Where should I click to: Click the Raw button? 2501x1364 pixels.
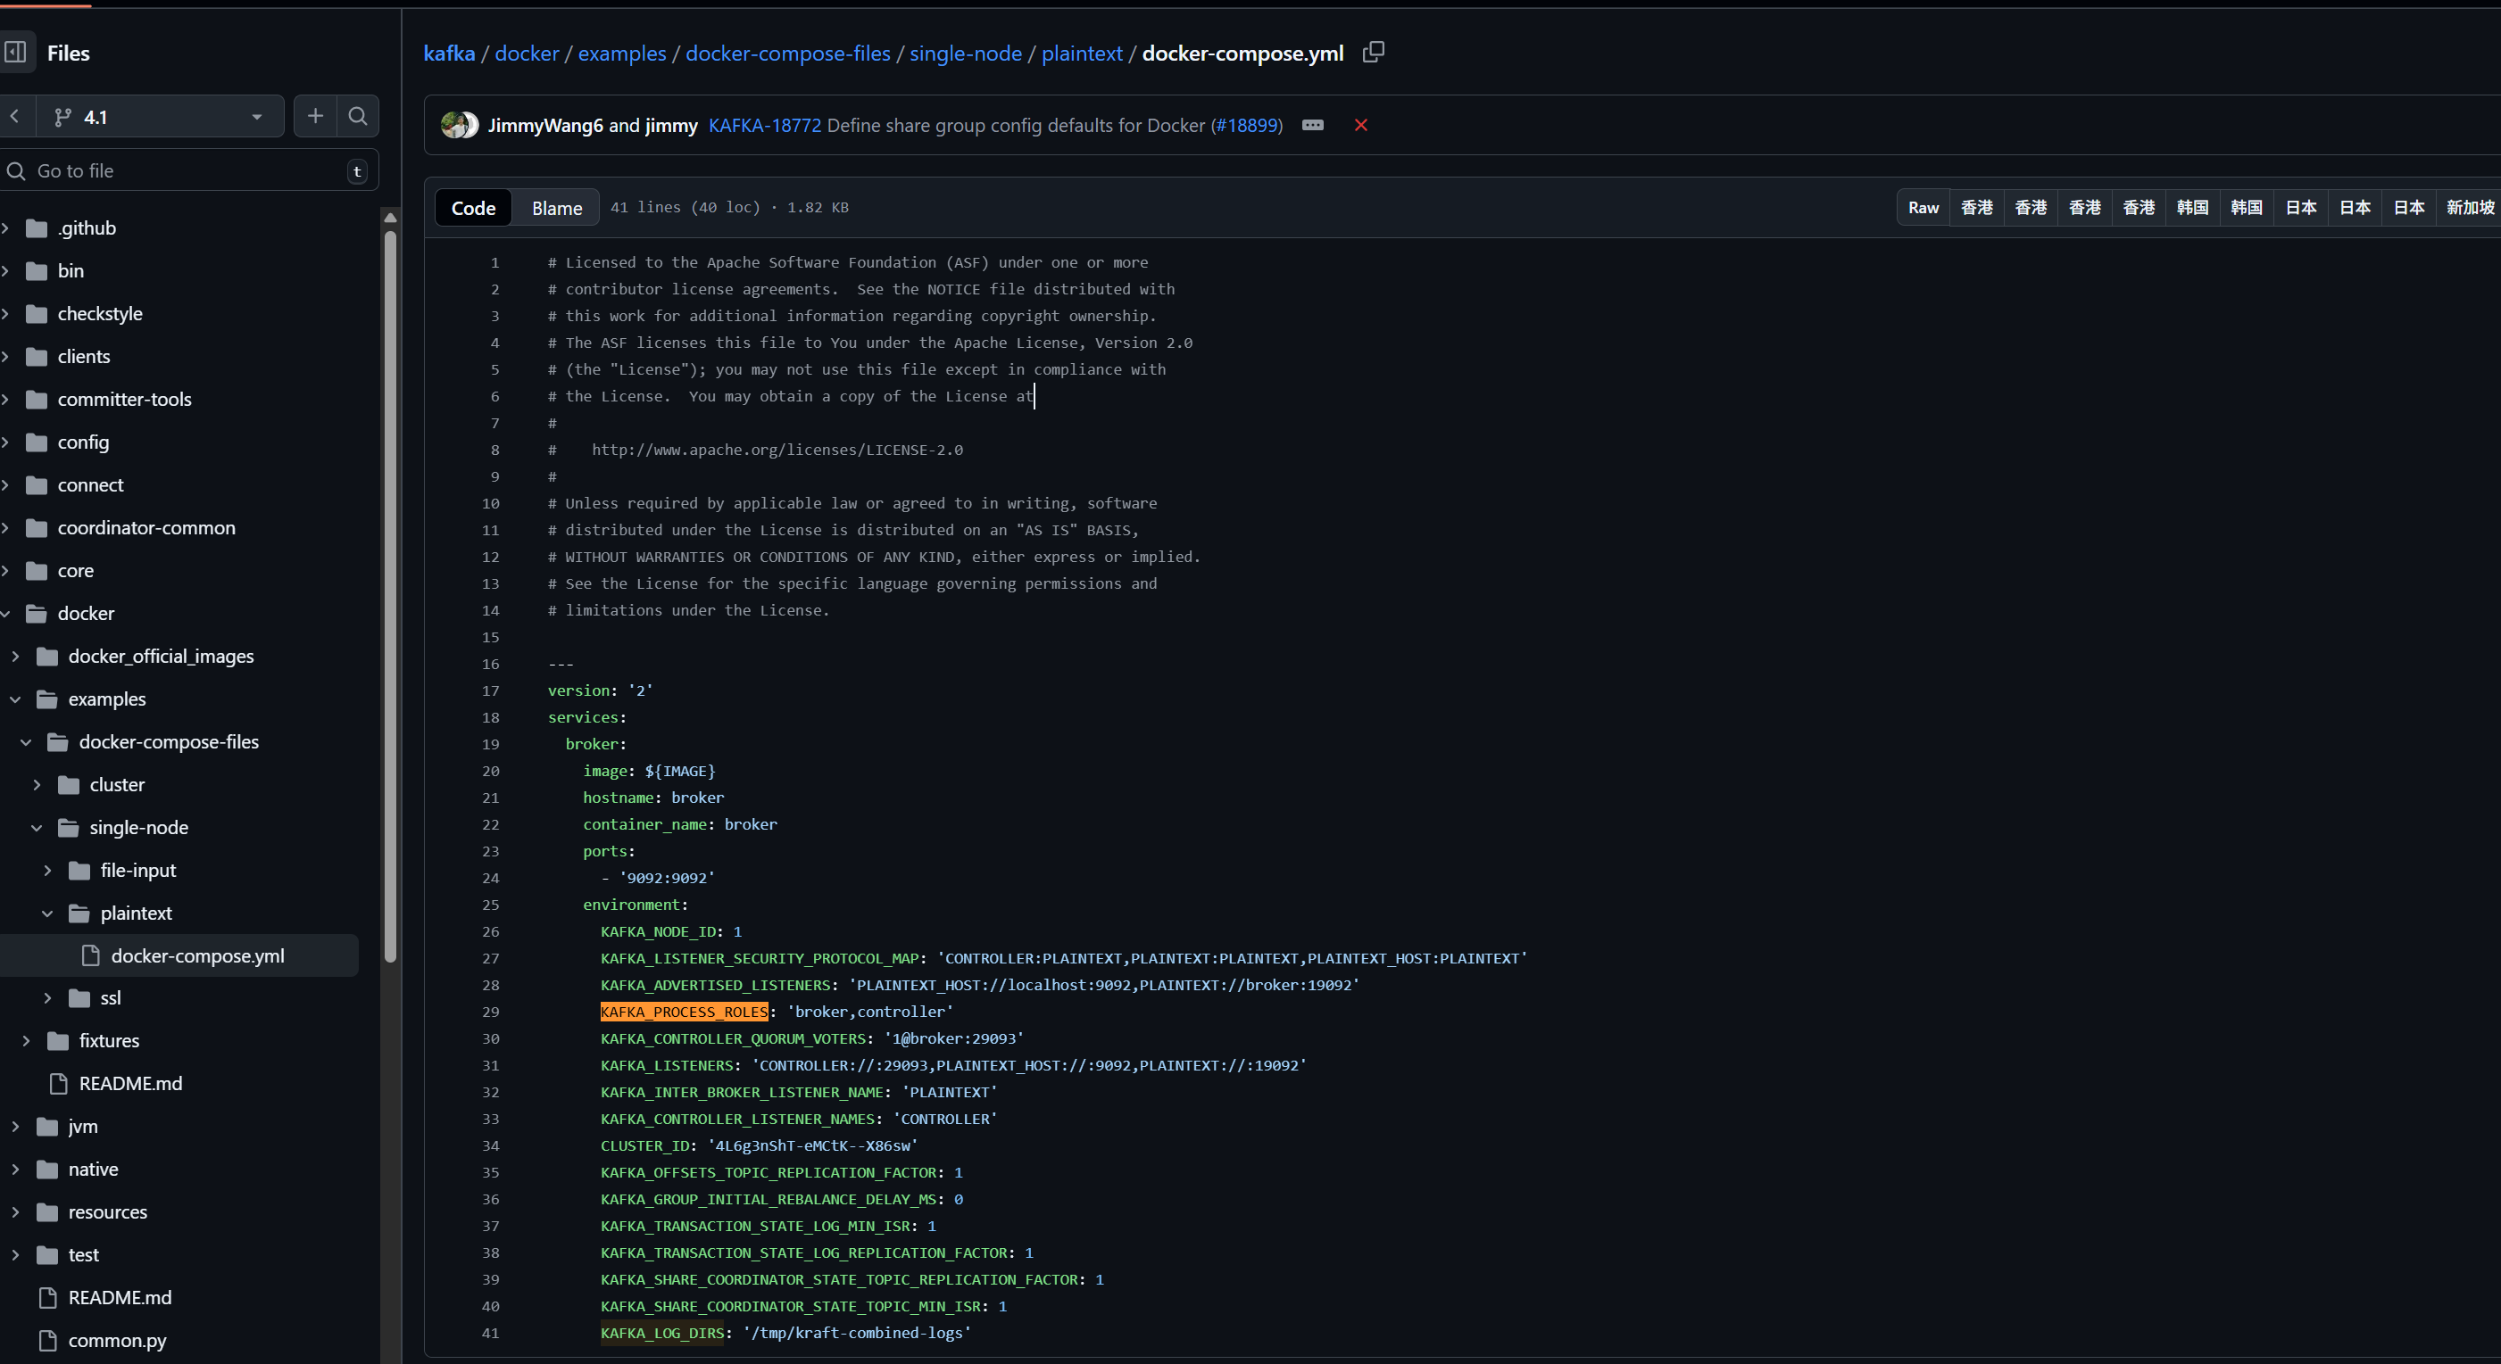(x=1923, y=208)
